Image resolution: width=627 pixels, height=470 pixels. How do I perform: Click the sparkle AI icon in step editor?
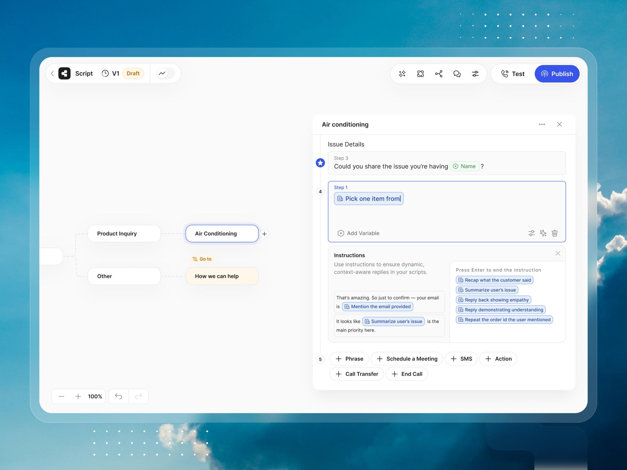[543, 233]
